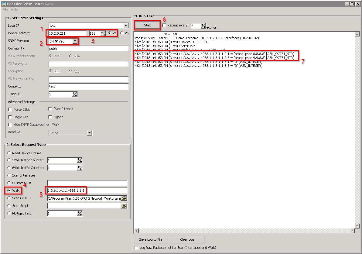Select Custom OID option
This screenshot has height=254, width=362.
coord(9,183)
